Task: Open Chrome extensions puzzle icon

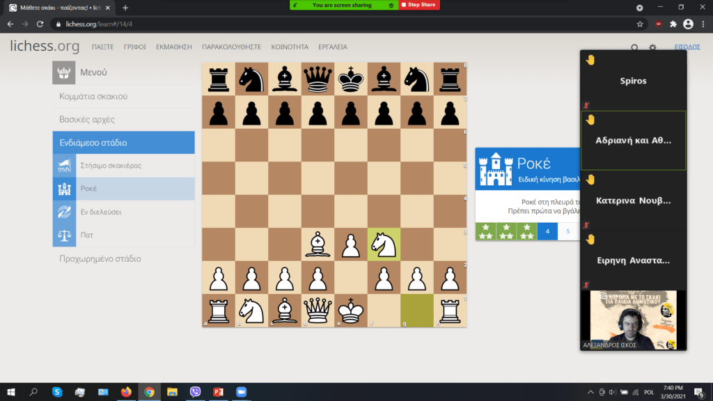Action: (x=673, y=24)
